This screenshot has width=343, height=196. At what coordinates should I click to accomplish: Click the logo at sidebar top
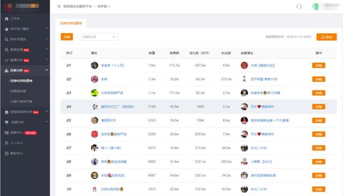[8, 6]
